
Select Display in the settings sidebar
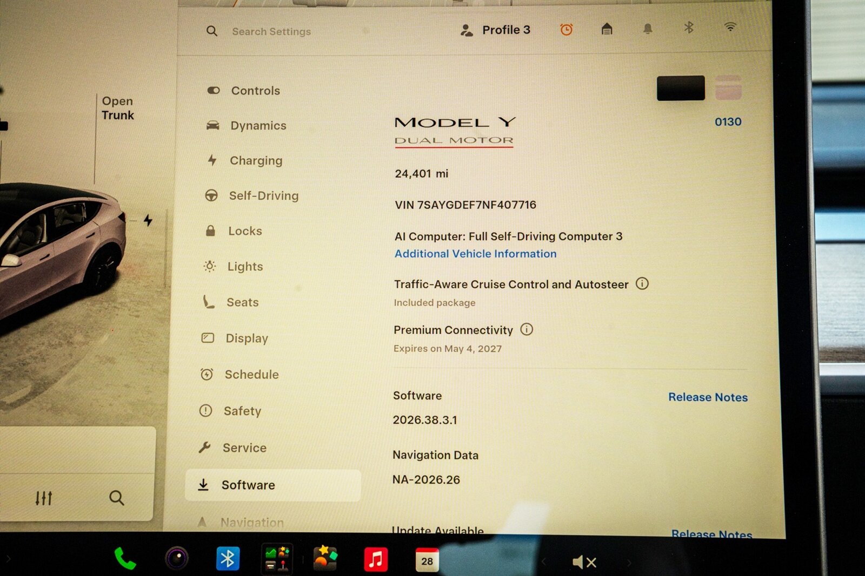[235, 338]
